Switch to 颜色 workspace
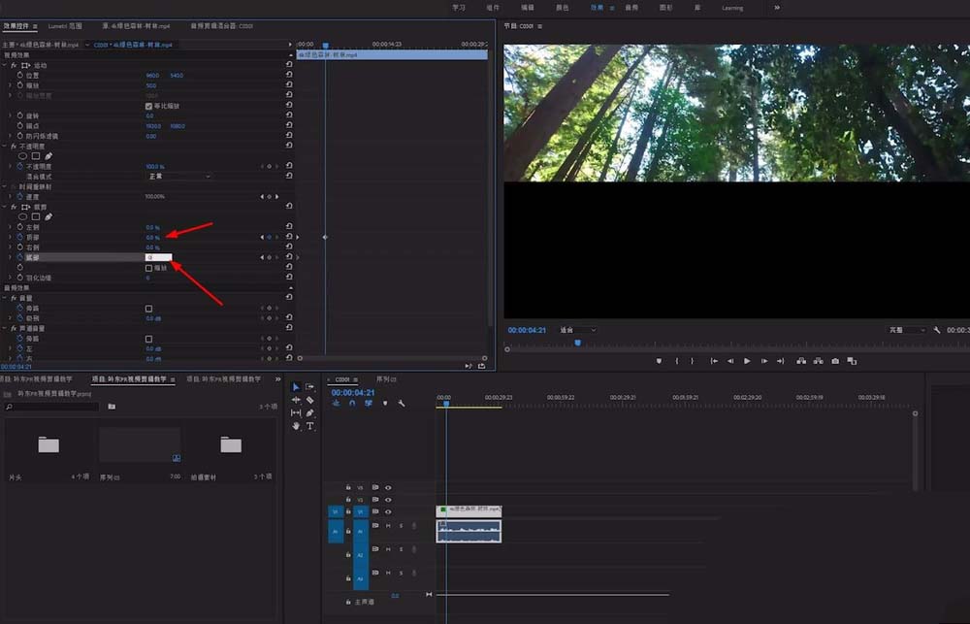The height and width of the screenshot is (624, 970). 563,8
